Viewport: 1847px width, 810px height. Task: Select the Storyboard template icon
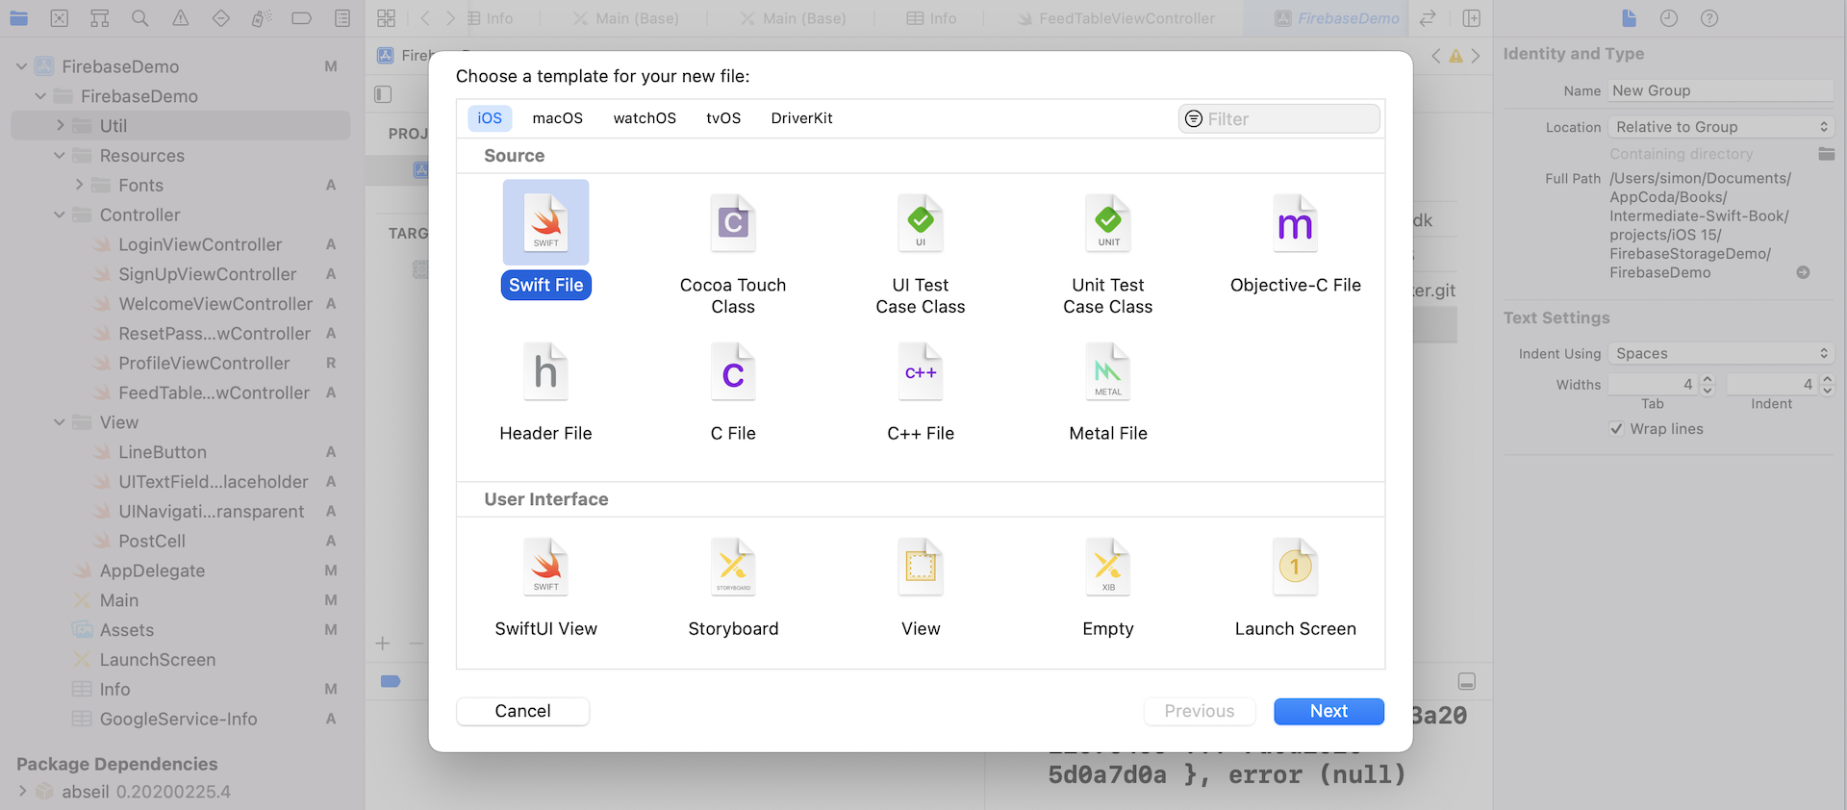pyautogui.click(x=733, y=568)
